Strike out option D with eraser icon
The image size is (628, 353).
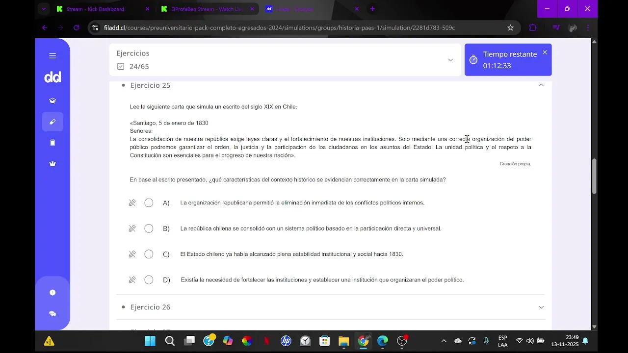tap(132, 280)
